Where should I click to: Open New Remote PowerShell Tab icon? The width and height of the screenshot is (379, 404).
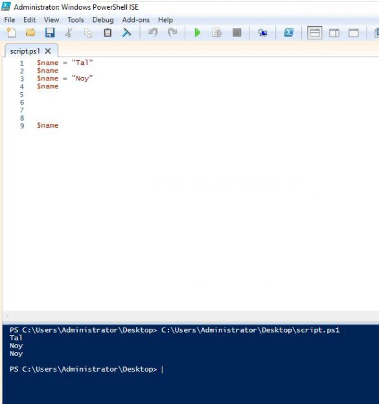[x=262, y=32]
